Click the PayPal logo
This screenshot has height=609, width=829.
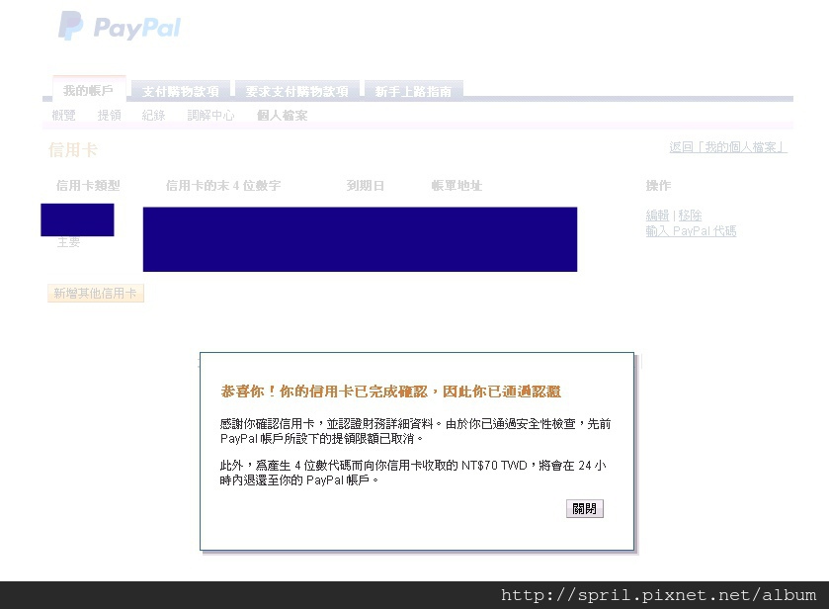coord(120,27)
